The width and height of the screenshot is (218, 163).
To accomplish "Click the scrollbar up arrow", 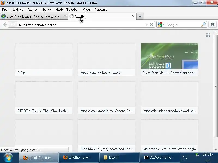I will point(216,32).
